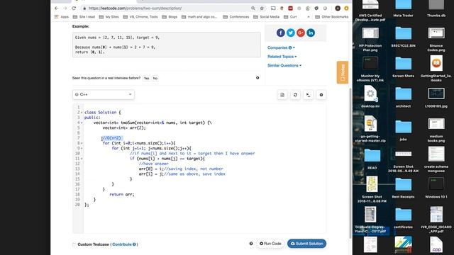Share problem on Facebook
This screenshot has width=454, height=255.
281,33
